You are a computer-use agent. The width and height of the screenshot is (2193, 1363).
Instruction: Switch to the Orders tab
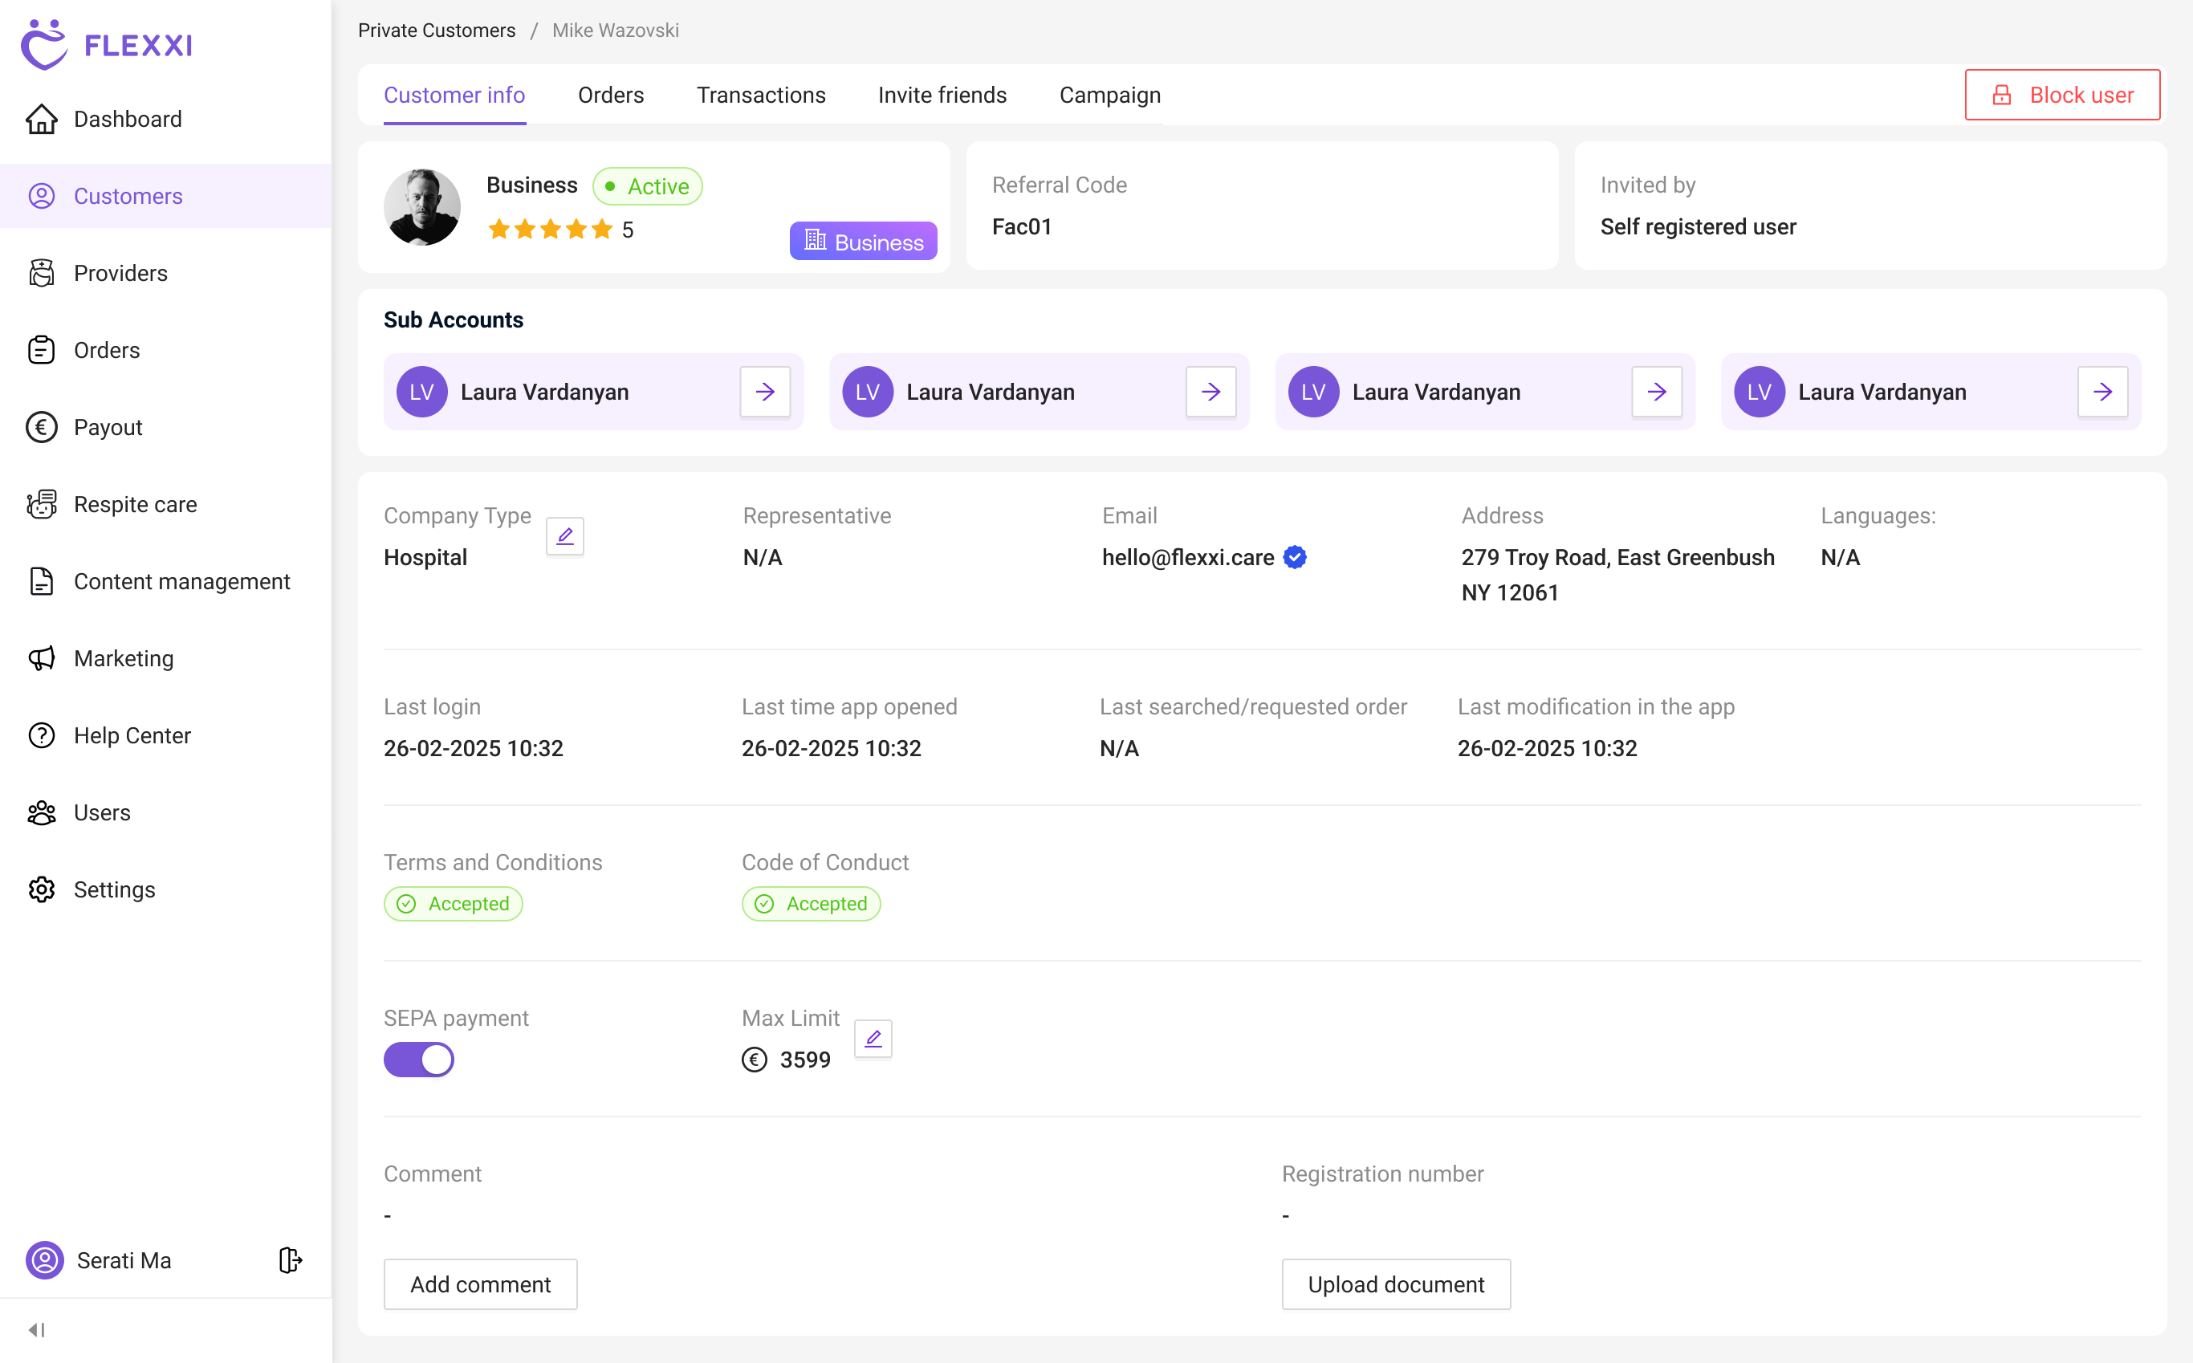pos(611,95)
